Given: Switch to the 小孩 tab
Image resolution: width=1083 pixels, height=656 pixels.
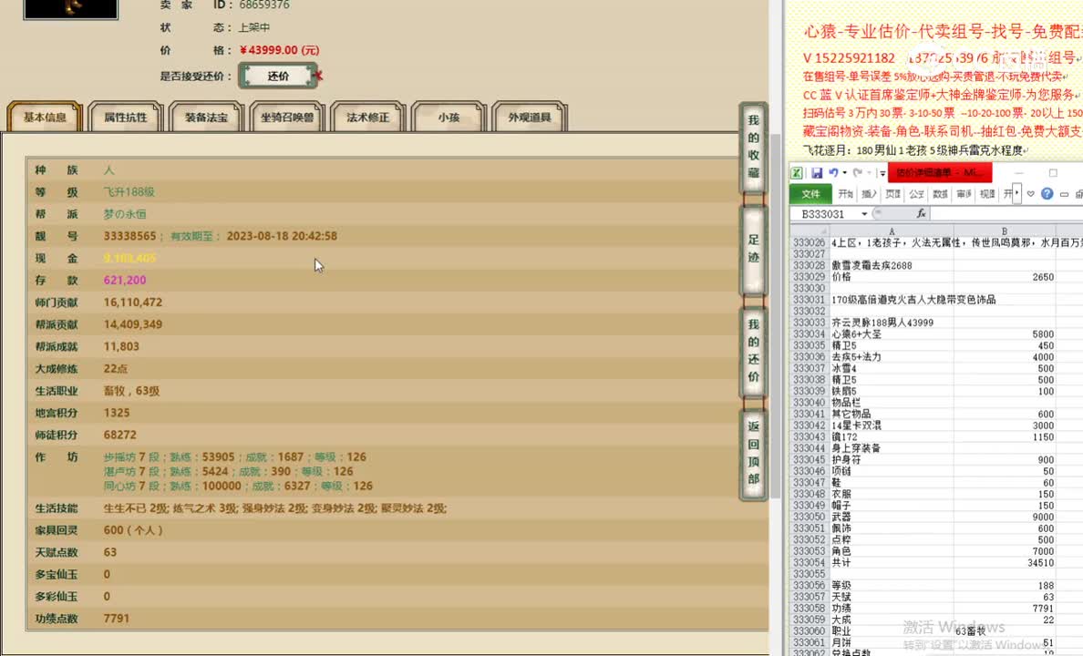Looking at the screenshot, I should (448, 118).
